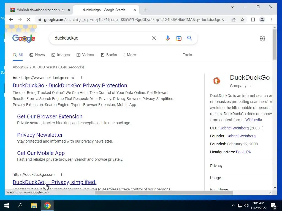Click the address bar URL

click(135, 20)
